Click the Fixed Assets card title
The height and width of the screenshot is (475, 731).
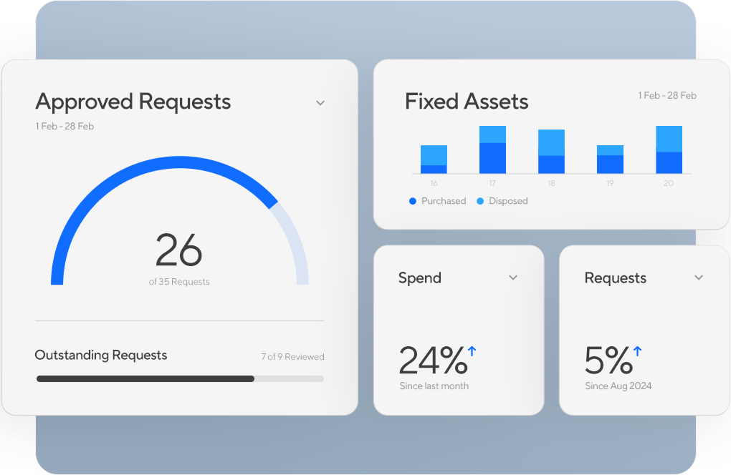click(x=467, y=102)
